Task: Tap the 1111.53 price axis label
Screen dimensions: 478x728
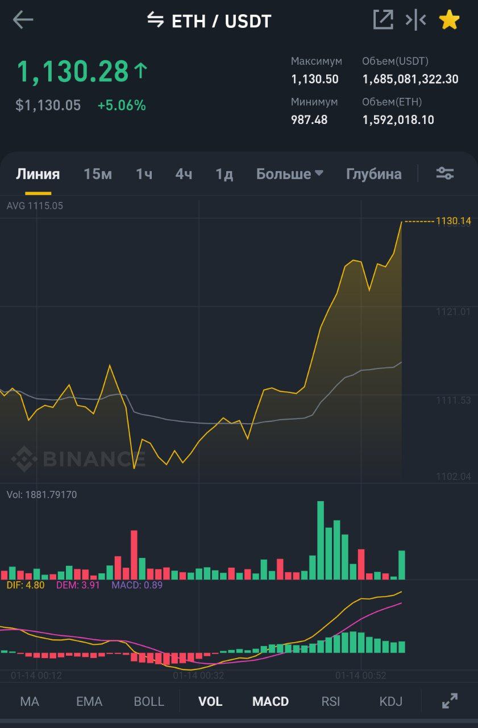Action: 454,400
